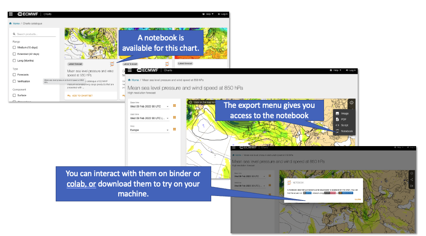Click Jupyter notebook icon on second catalogue card
The width and height of the screenshot is (426, 236).
pyautogui.click(x=167, y=64)
